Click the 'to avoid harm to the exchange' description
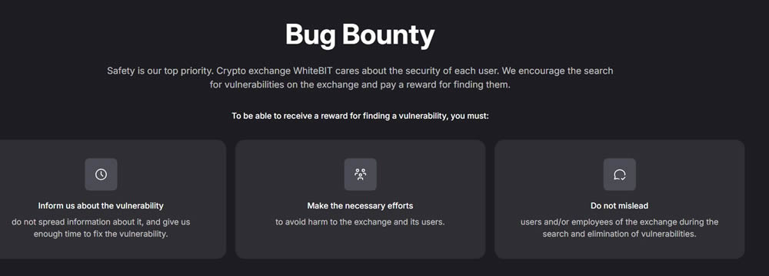769x276 pixels. coord(360,222)
